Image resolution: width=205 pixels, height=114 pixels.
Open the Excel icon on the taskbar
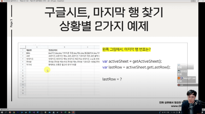65,112
